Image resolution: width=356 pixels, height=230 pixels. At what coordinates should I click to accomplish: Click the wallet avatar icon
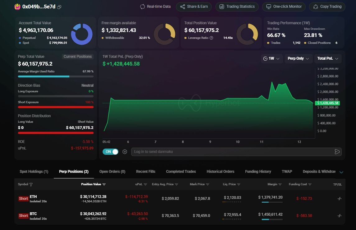pyautogui.click(x=17, y=7)
